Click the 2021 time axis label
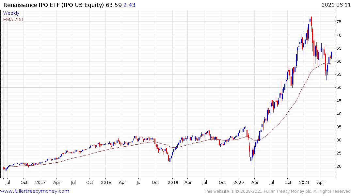 click(304, 183)
